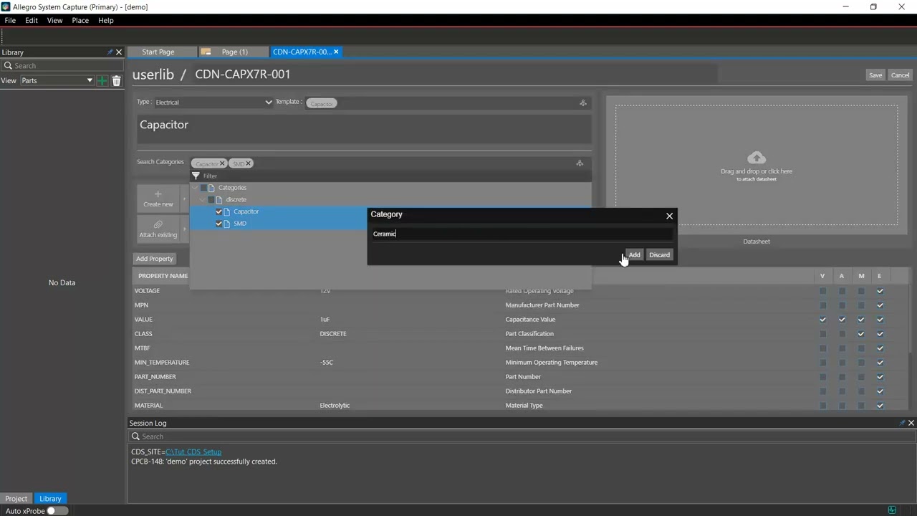Image resolution: width=917 pixels, height=516 pixels.
Task: Uncheck the E checkbox for MPN row
Action: tap(880, 305)
